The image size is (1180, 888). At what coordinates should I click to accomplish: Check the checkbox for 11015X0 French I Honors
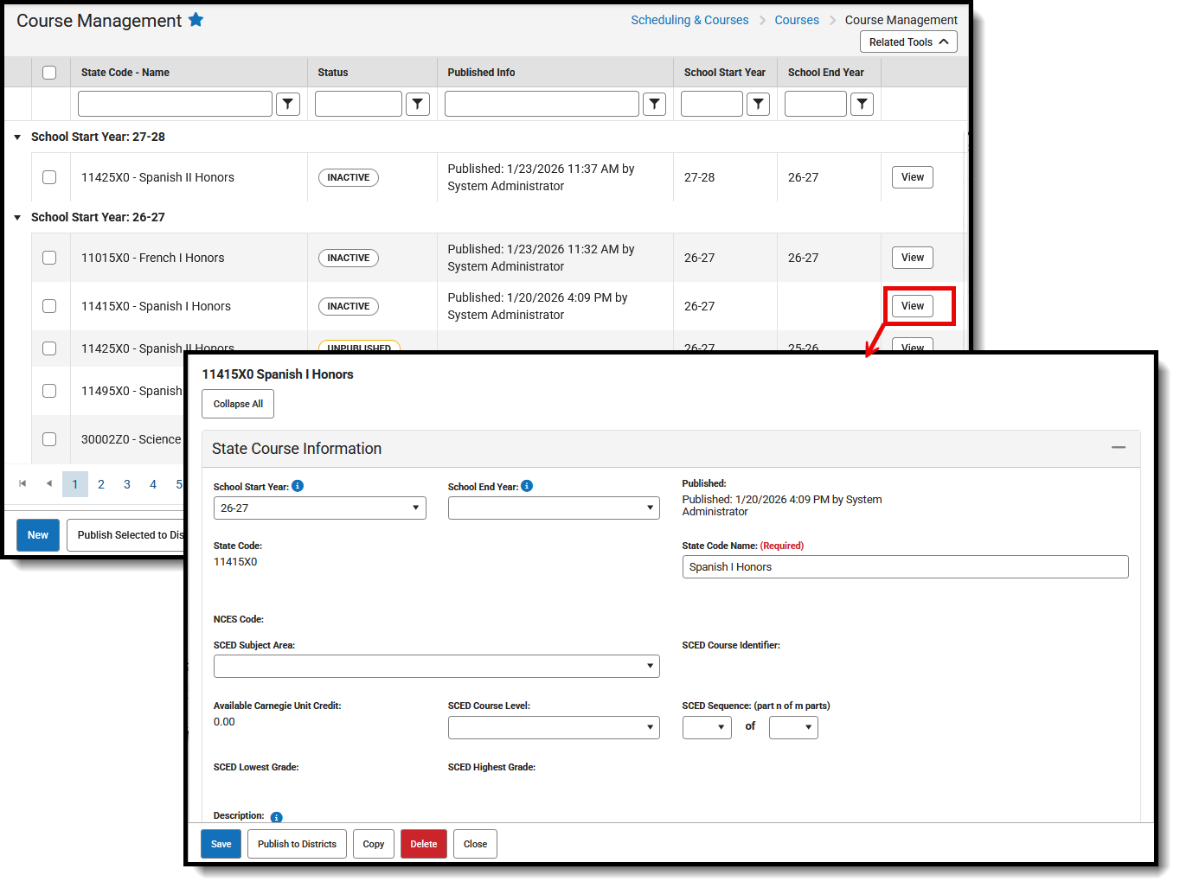49,258
